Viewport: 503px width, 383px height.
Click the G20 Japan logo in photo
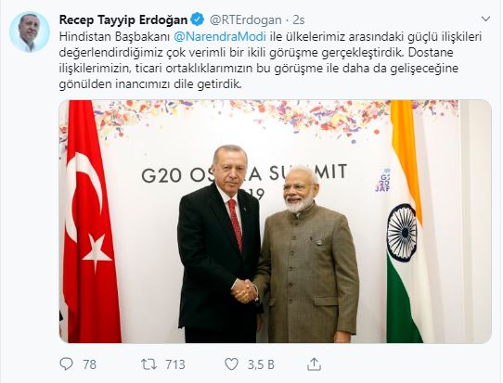point(383,180)
